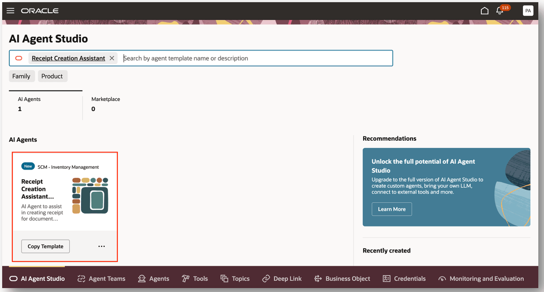Image resolution: width=544 pixels, height=292 pixels.
Task: Open the notifications bell with 115 badge
Action: pyautogui.click(x=500, y=10)
